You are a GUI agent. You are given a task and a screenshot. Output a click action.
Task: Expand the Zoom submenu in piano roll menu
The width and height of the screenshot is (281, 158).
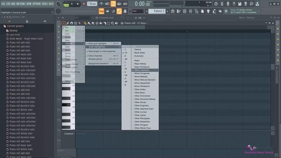[x=73, y=57]
